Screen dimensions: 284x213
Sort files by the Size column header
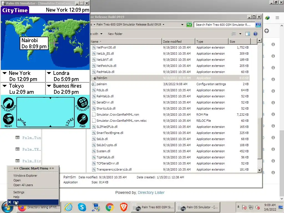239,42
